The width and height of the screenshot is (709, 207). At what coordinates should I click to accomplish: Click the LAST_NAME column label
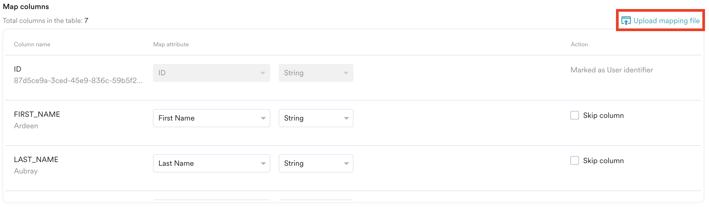tap(36, 159)
